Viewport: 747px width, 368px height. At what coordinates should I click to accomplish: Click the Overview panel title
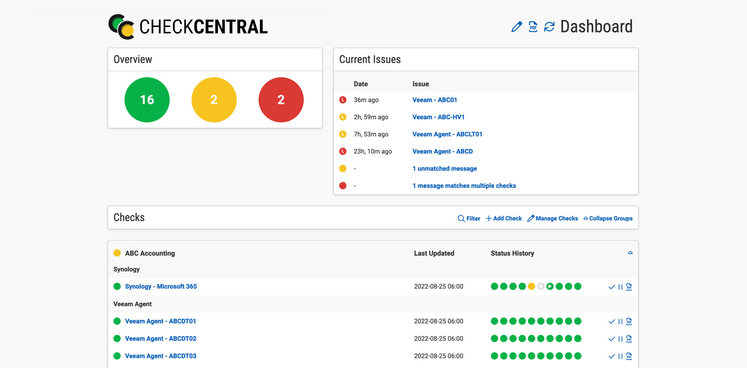133,59
